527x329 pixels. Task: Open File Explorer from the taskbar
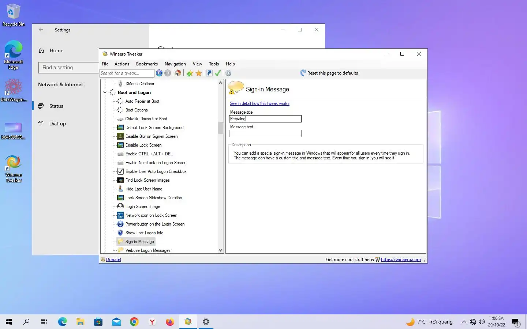tap(81, 322)
